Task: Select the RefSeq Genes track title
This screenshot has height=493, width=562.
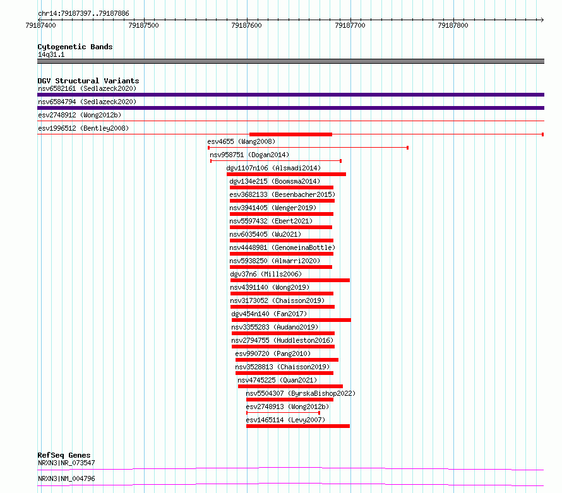Action: 64,455
